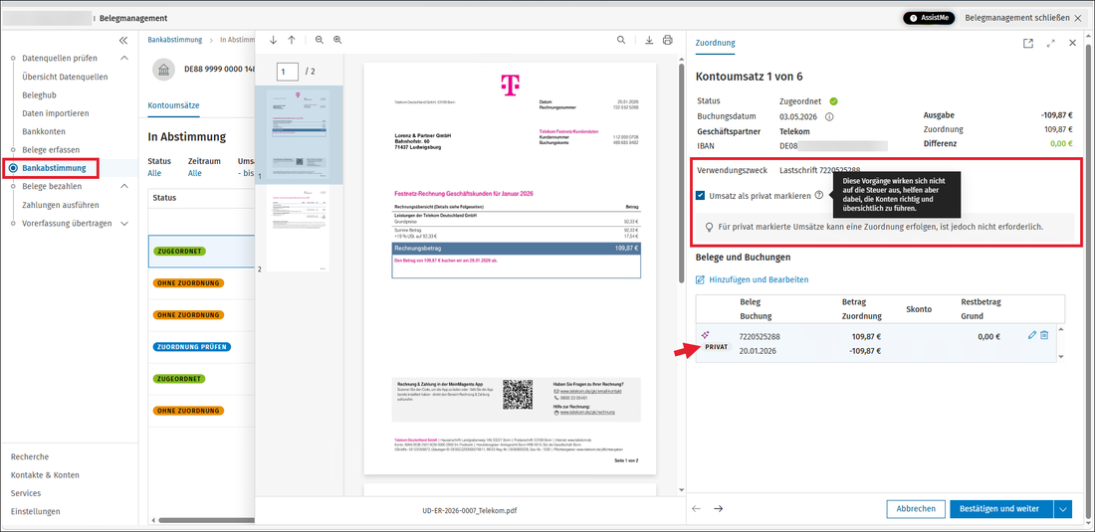Open Kontakte & Konten
The height and width of the screenshot is (532, 1095).
coord(45,475)
